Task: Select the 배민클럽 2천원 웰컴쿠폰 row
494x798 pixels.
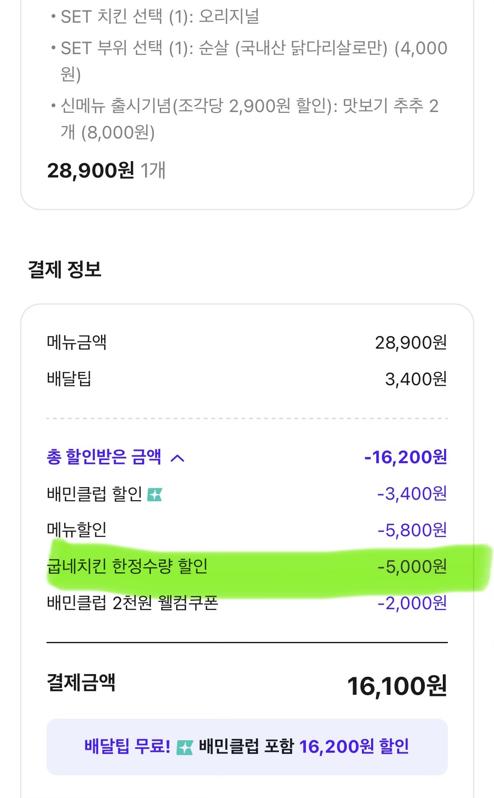Action: point(133,603)
